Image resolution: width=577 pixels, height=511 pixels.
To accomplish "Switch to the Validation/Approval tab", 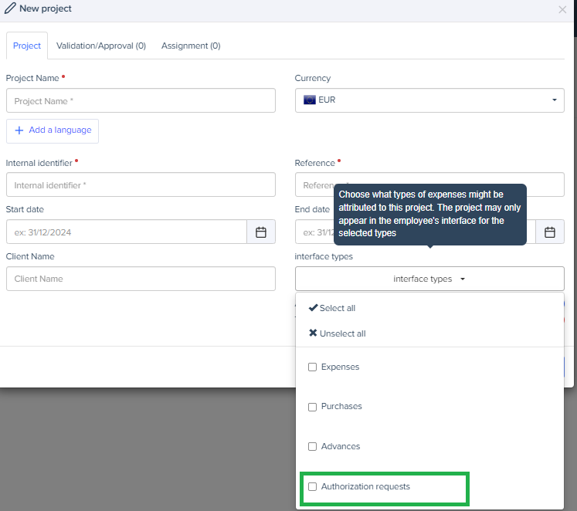I will 101,46.
